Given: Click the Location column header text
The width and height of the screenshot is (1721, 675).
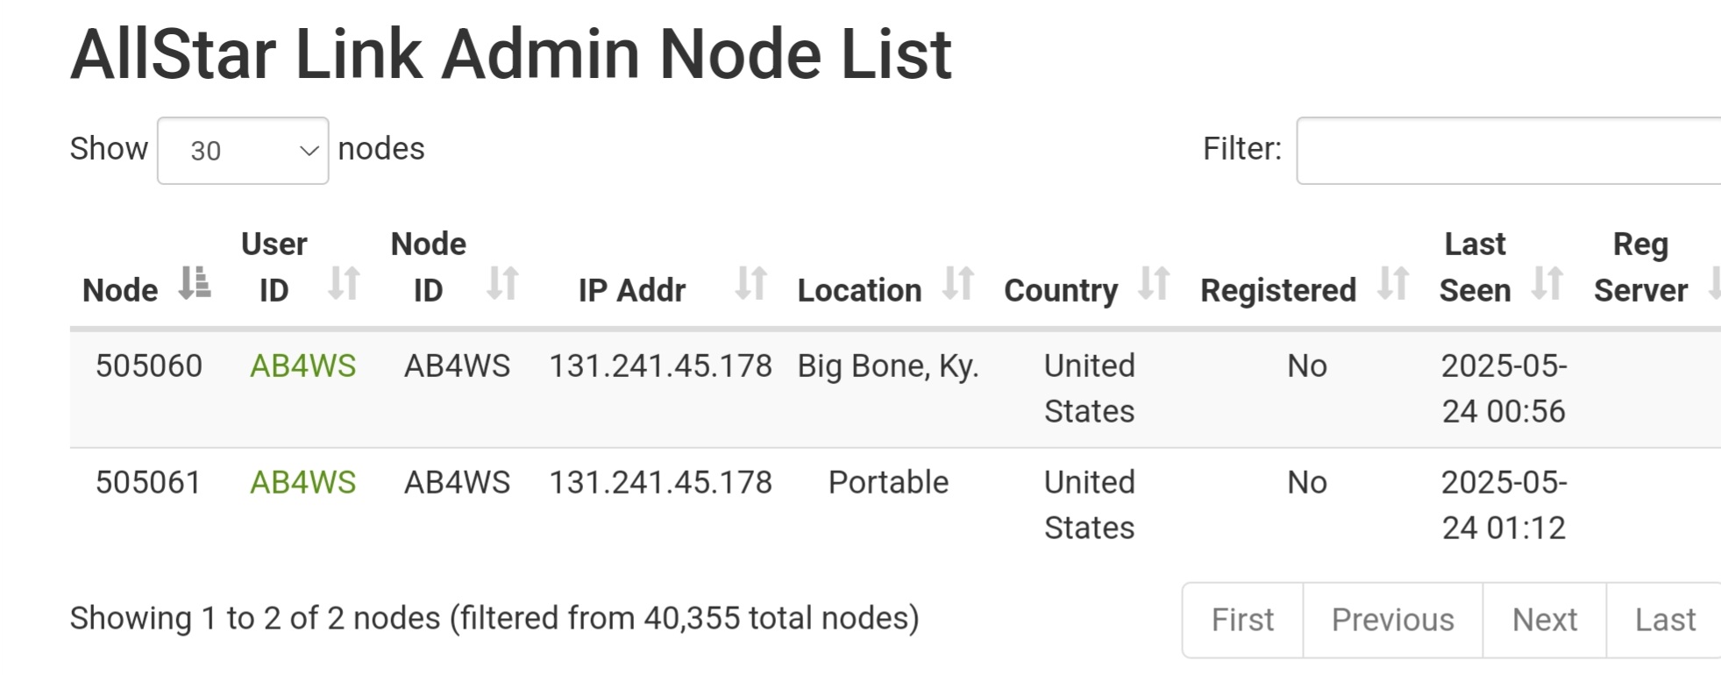Looking at the screenshot, I should pyautogui.click(x=859, y=290).
